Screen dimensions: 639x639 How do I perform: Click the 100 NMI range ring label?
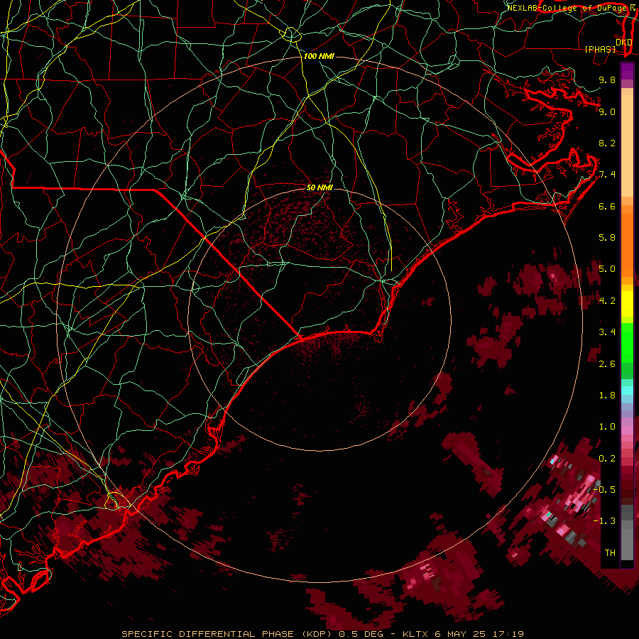pyautogui.click(x=319, y=56)
